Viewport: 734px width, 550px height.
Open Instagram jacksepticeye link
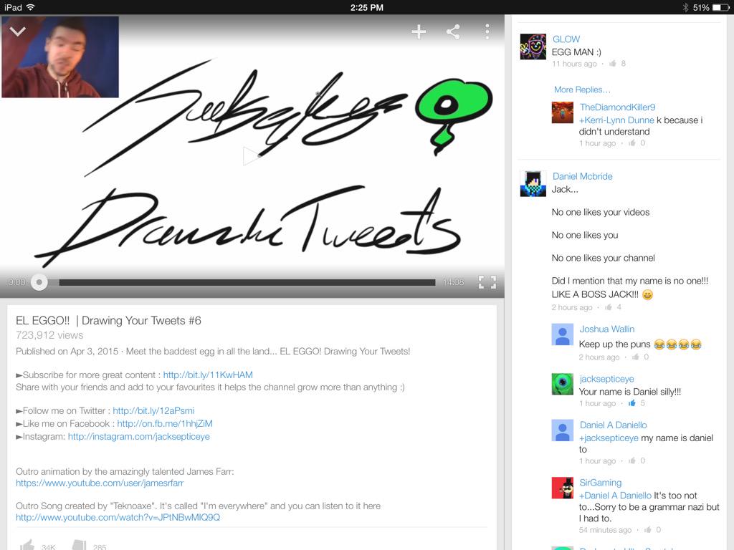click(138, 437)
